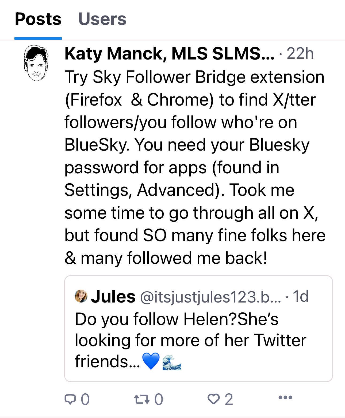Screen dimensions: 345x418
Task: Click the reply count showing 0
Action: point(85,399)
